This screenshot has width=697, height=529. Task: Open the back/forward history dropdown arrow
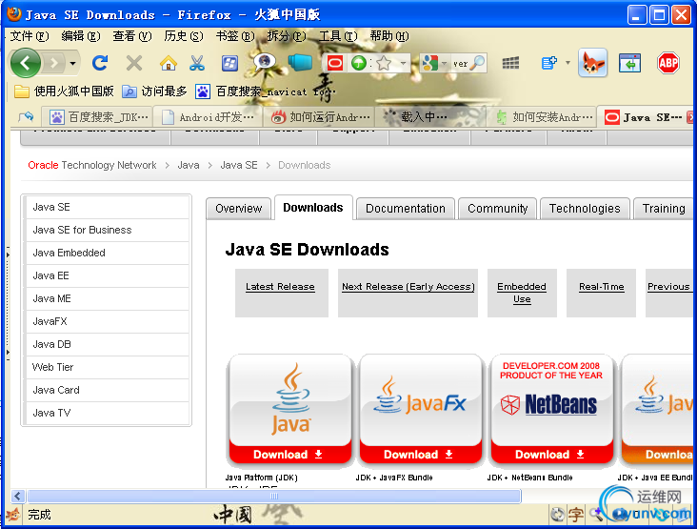[73, 64]
